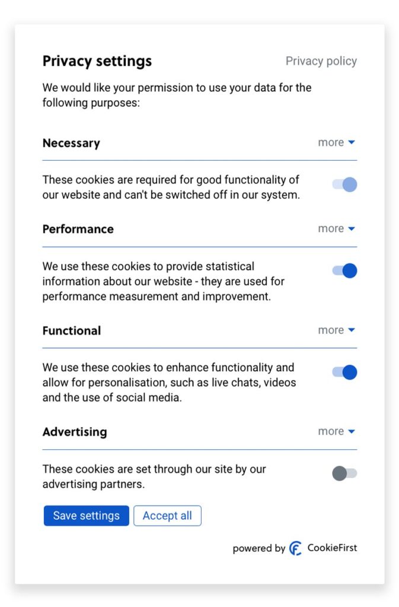Click the chevron arrow beside Performance's more

pos(351,228)
